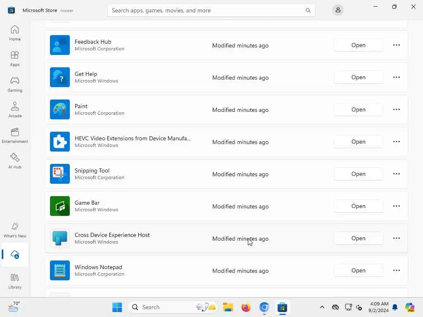Click the Game Bar app icon
Viewport: 423px width, 317px height.
pyautogui.click(x=60, y=206)
